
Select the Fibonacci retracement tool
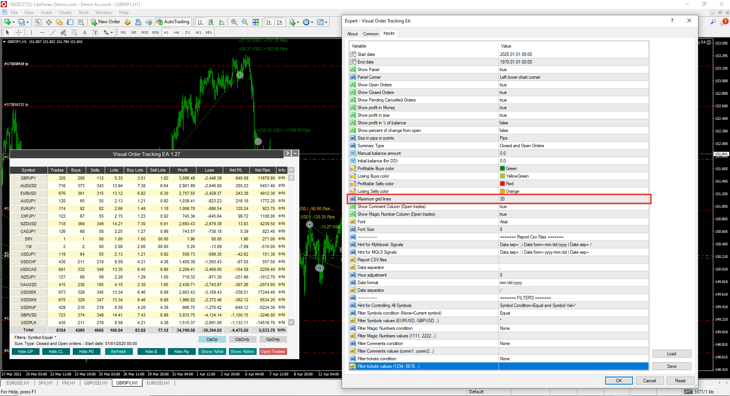tap(74, 32)
